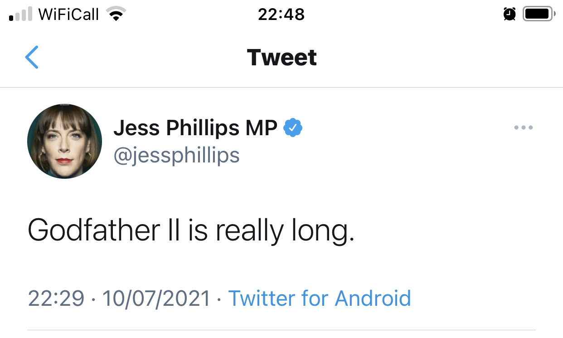This screenshot has width=563, height=338.
Task: Tap the cellular signal bars icon
Action: coord(21,15)
